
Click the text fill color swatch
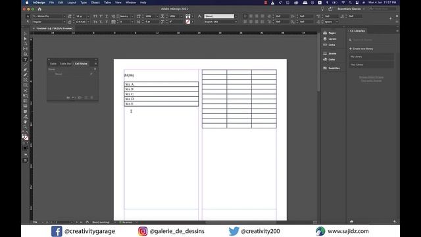[187, 16]
